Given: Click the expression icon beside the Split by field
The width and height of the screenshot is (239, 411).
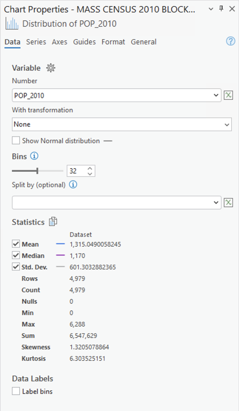Looking at the screenshot, I should pos(228,202).
